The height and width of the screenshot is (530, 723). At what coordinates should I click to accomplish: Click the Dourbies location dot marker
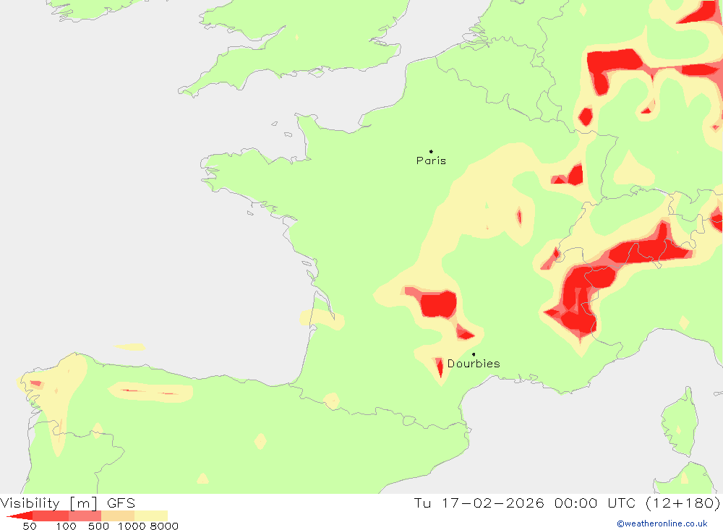point(474,354)
